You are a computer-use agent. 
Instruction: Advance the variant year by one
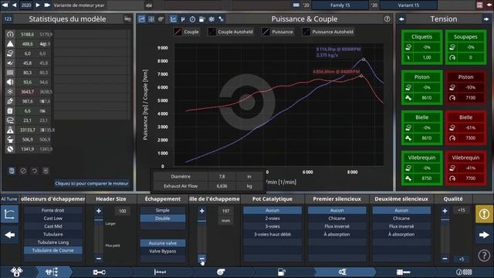tap(38, 5)
